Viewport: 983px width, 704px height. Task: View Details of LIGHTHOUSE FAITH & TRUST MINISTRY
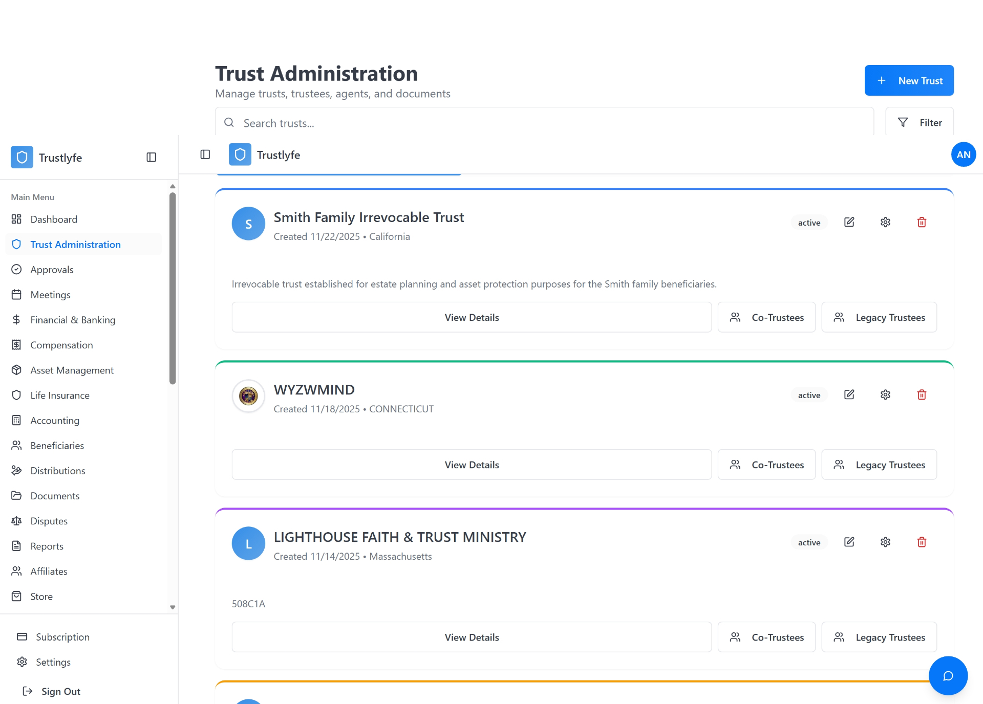(472, 637)
